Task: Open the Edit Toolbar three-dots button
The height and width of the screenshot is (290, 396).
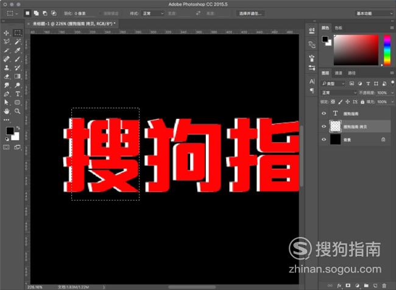Action: 7,120
